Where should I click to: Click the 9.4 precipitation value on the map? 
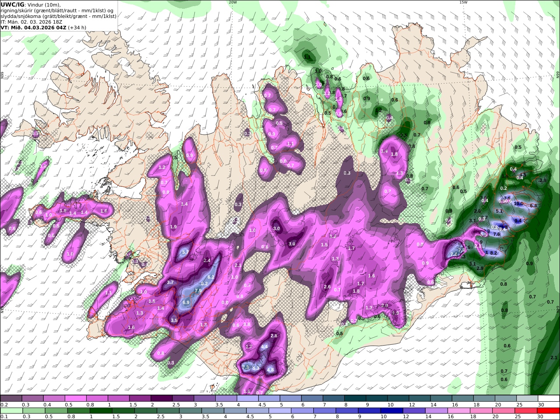[518, 220]
